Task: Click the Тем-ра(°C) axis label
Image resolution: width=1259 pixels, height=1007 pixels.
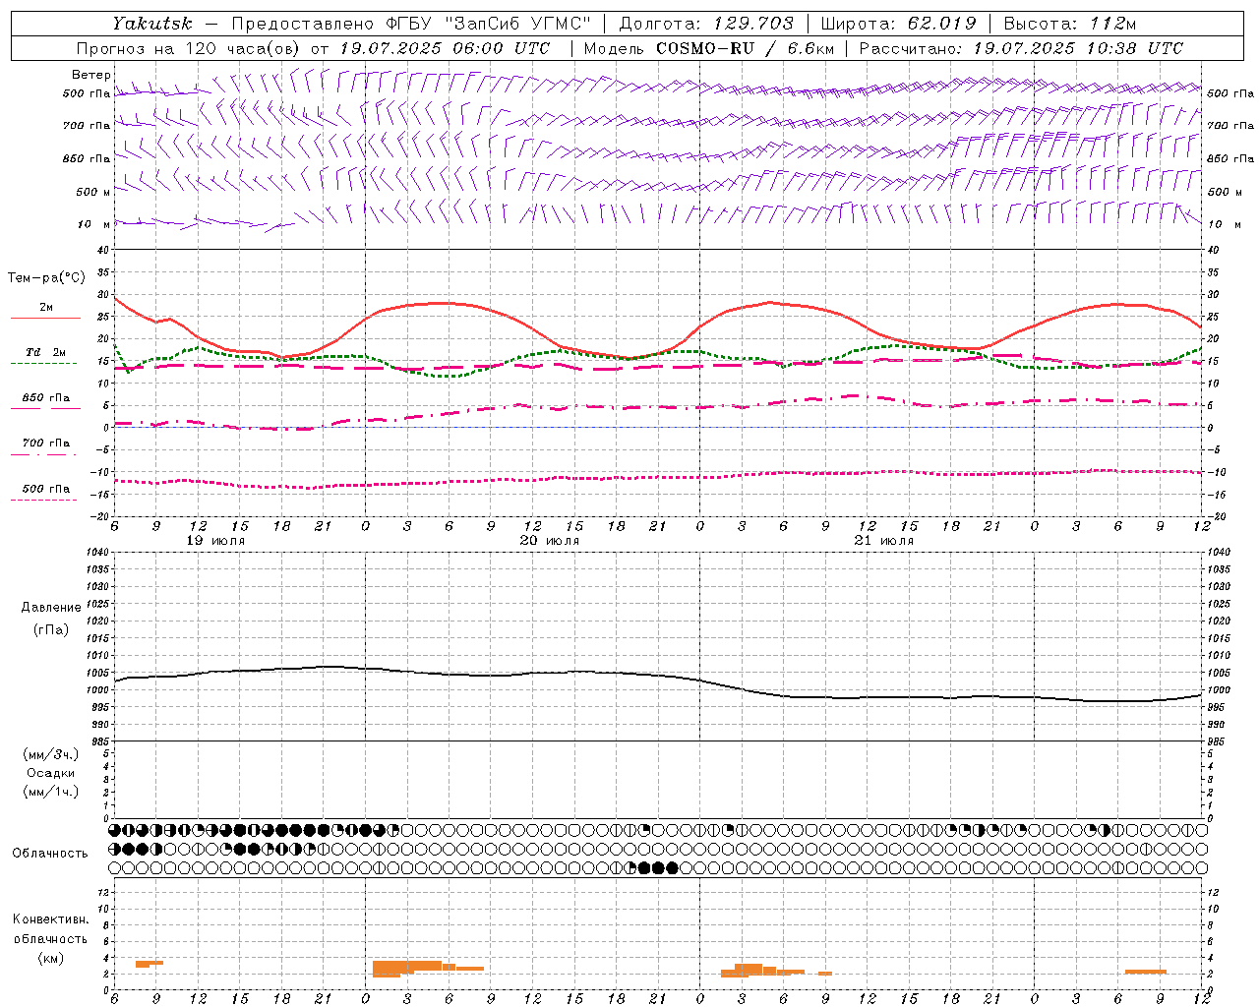Action: (46, 278)
